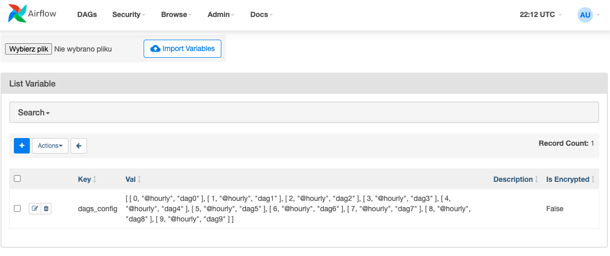Click the AU user avatar icon
610x256 pixels.
pos(585,15)
